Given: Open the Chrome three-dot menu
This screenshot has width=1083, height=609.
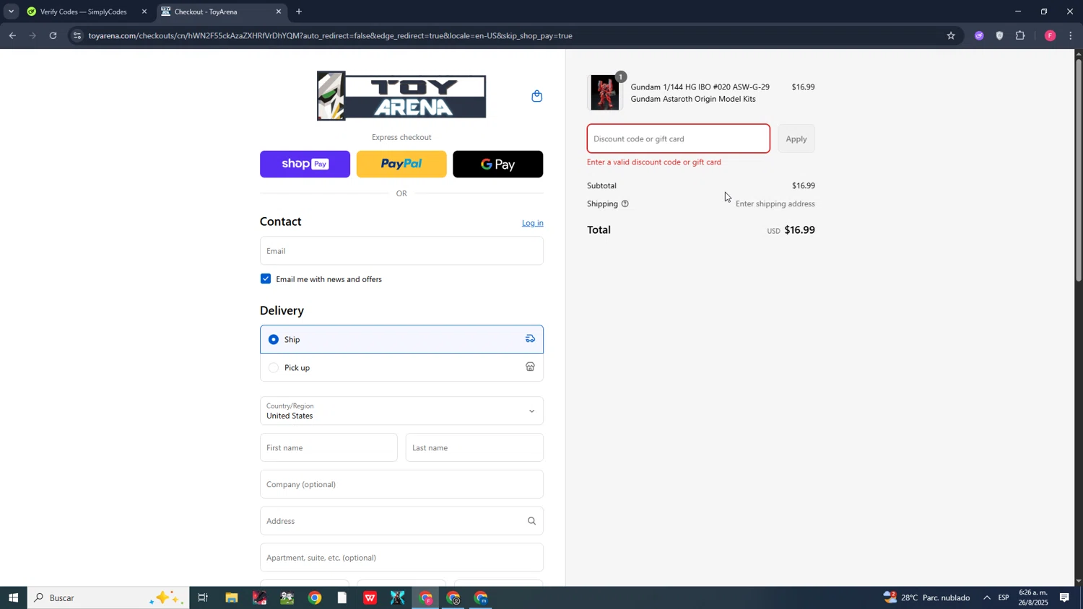Looking at the screenshot, I should [1071, 35].
